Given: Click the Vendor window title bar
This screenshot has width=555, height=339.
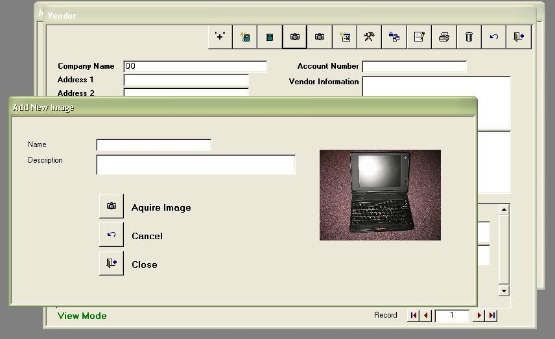Looking at the screenshot, I should click(x=290, y=16).
